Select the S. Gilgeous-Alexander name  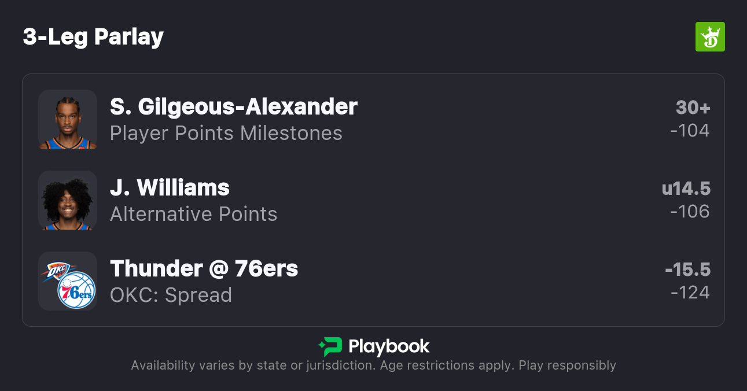(233, 107)
